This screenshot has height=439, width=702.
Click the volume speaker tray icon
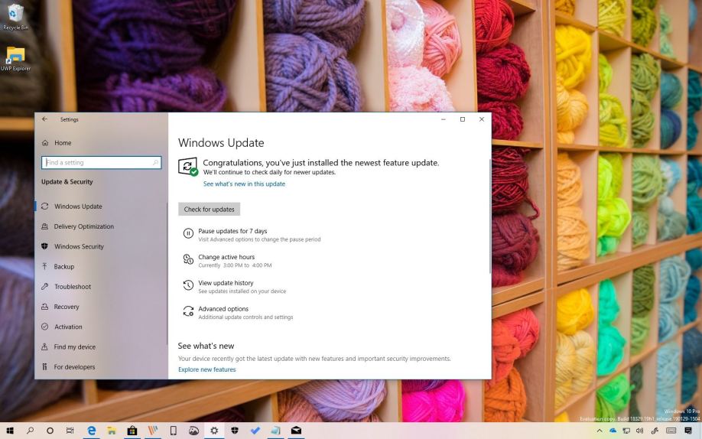coord(640,431)
